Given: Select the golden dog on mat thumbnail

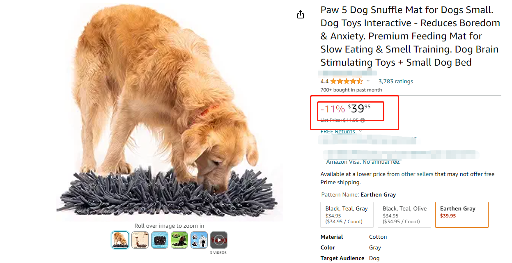Looking at the screenshot, I should (x=120, y=240).
